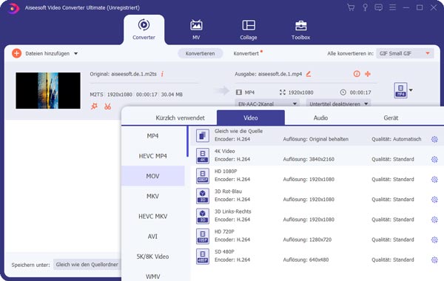
Task: Click Ausgabe: aiseesoft.de.1.mp4 filename
Action: coord(269,74)
